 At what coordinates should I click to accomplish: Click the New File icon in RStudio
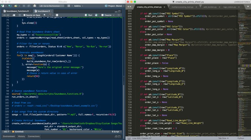3,6
